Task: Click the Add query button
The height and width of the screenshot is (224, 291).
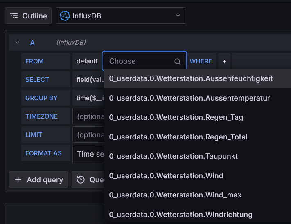Action: (38, 179)
